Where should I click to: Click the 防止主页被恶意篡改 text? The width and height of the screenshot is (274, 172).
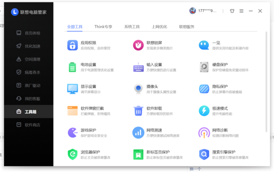click(x=95, y=158)
